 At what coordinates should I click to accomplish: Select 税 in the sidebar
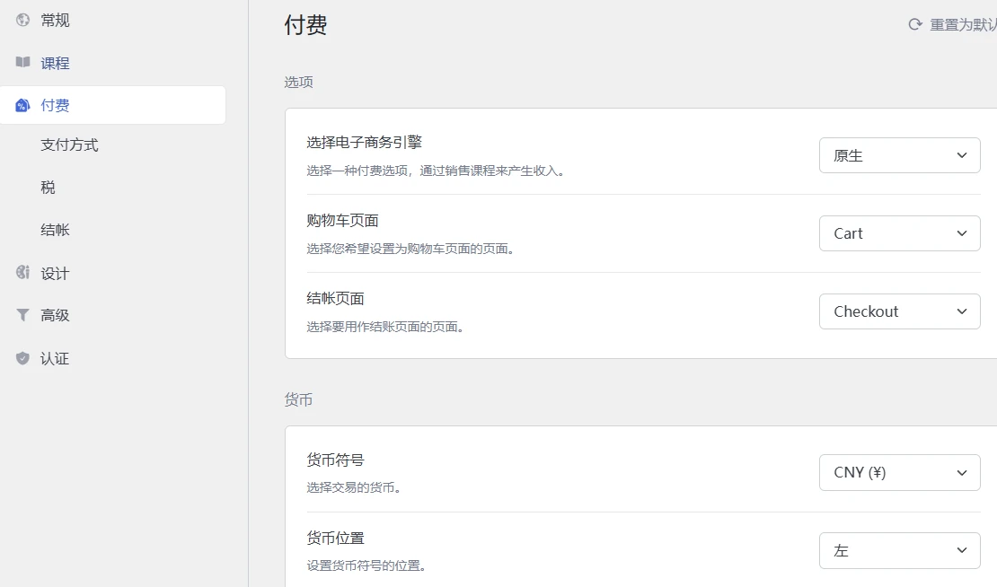47,187
